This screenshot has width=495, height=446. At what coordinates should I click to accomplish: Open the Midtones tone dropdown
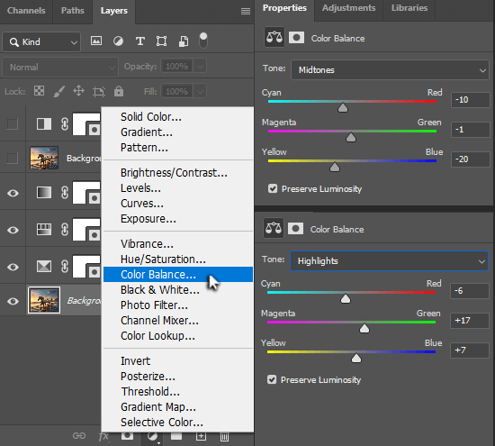(390, 70)
